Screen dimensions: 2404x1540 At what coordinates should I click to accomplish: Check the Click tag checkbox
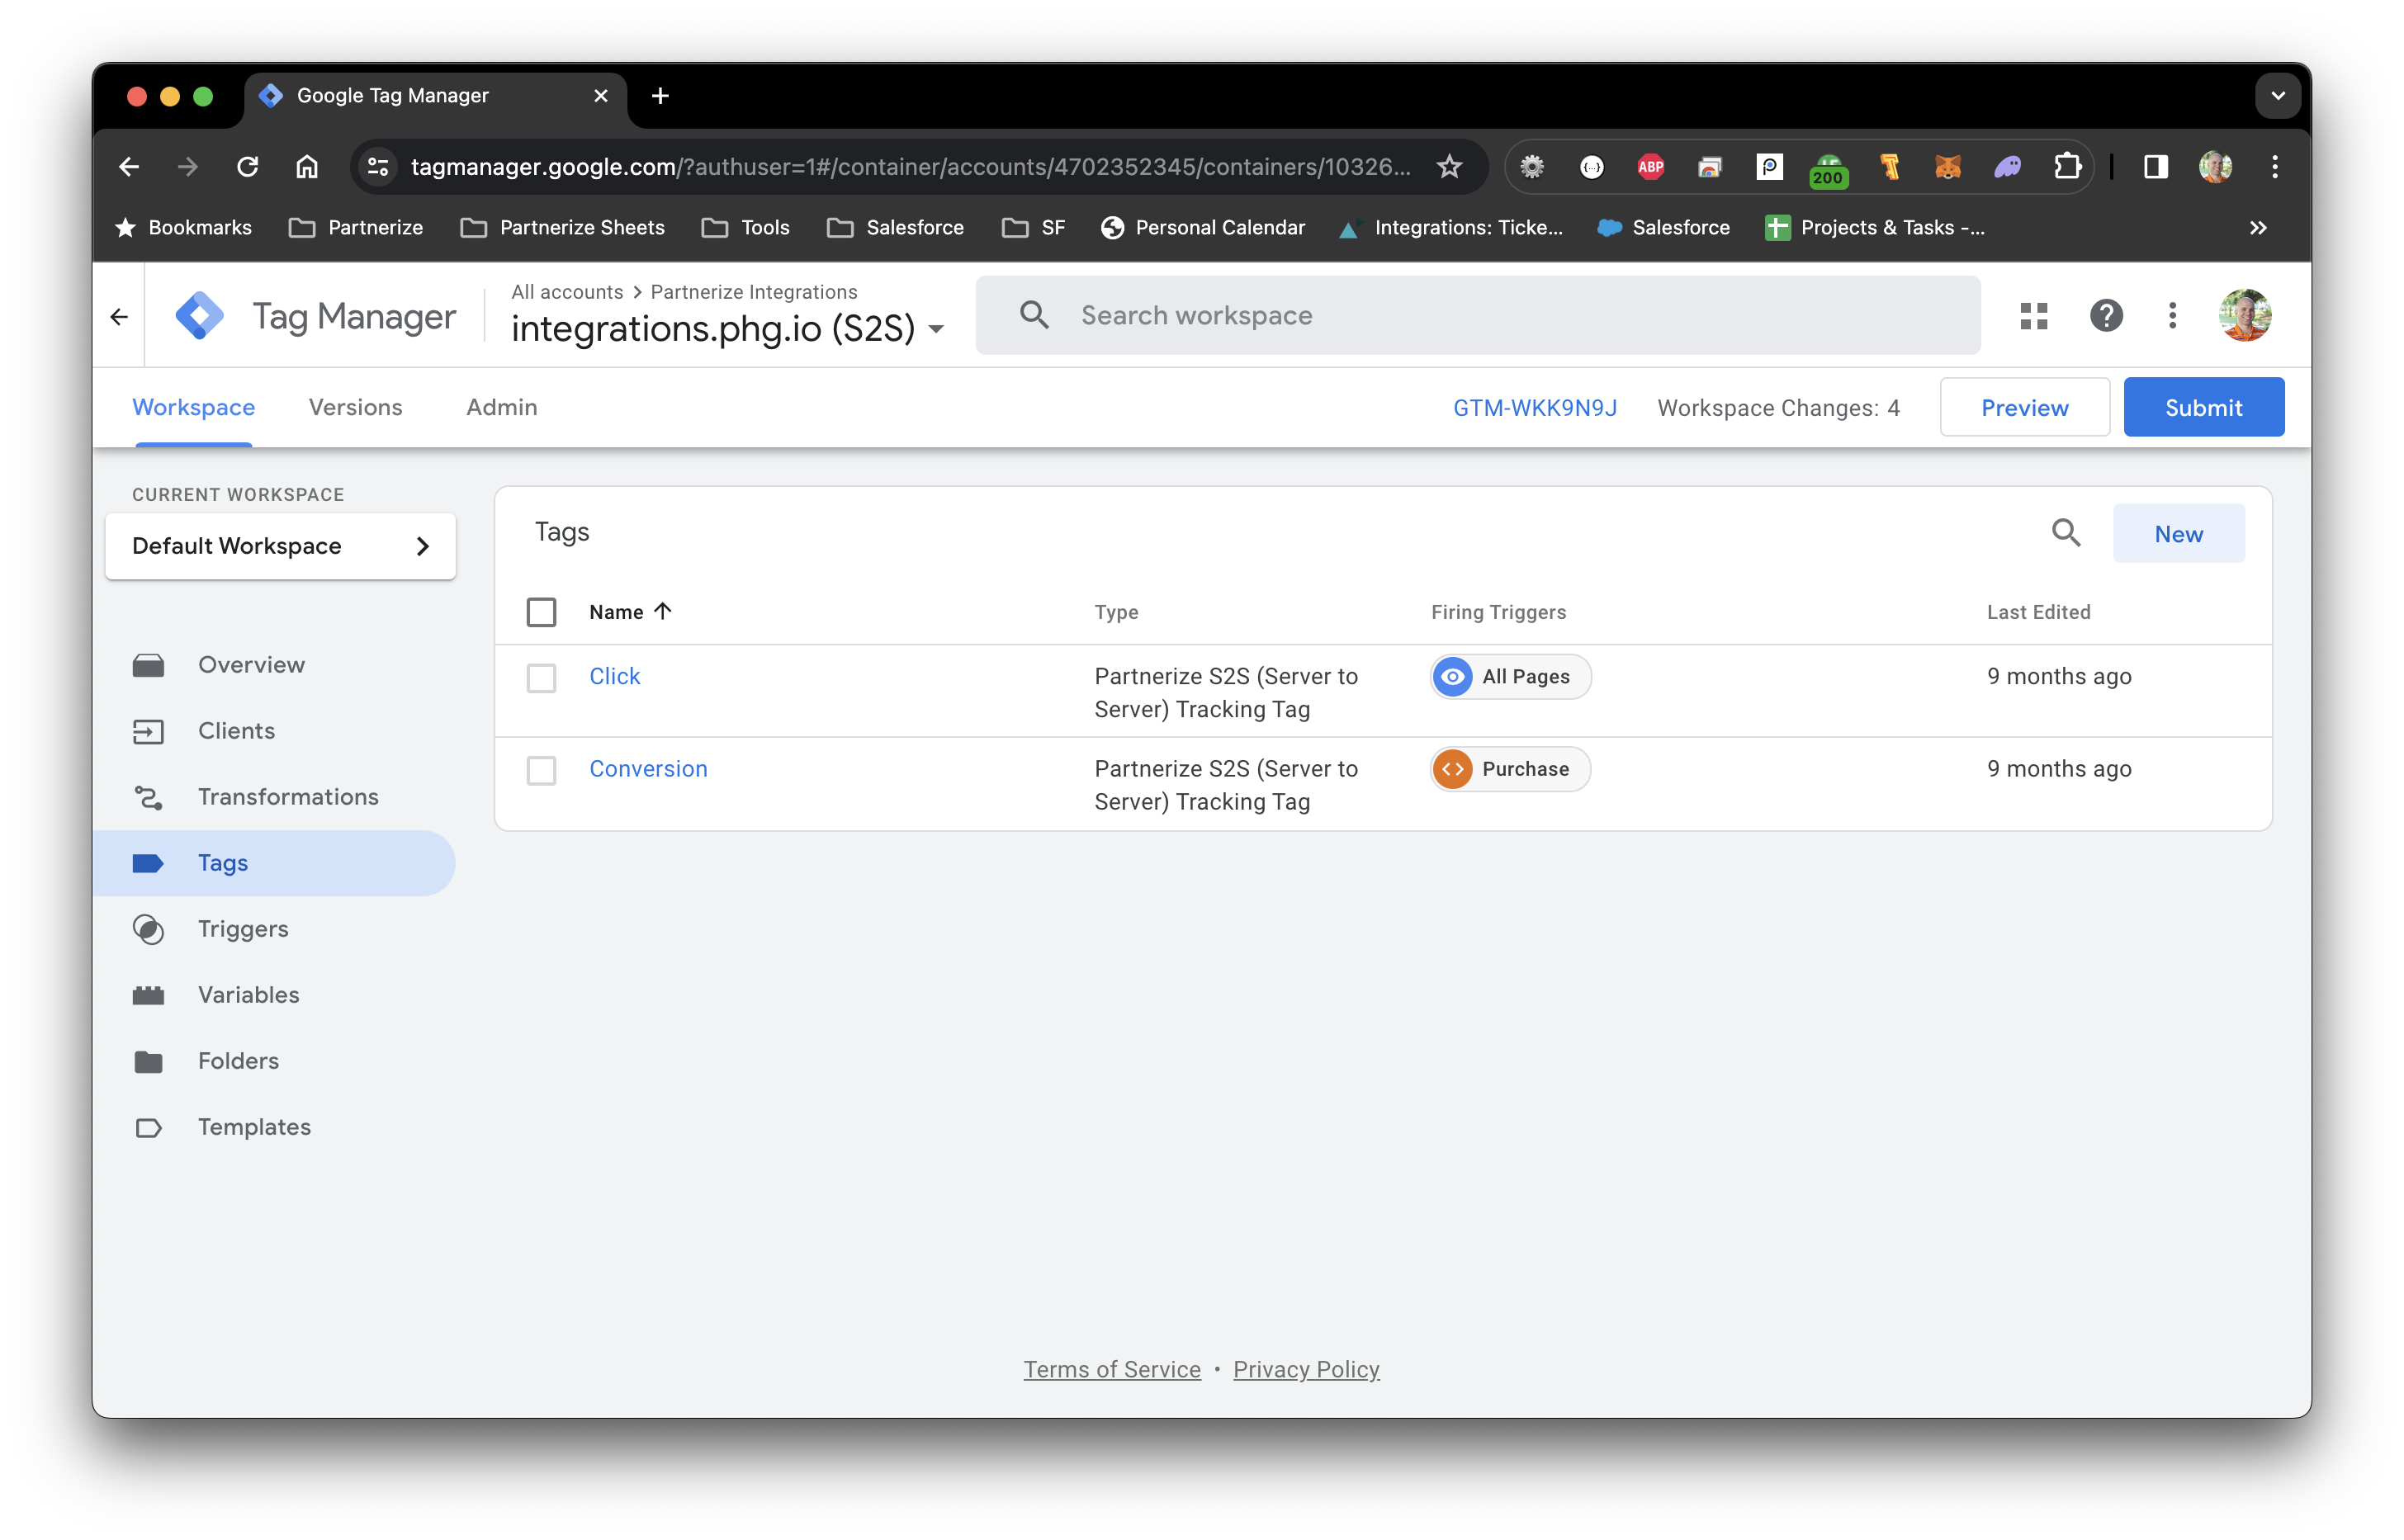click(541, 678)
